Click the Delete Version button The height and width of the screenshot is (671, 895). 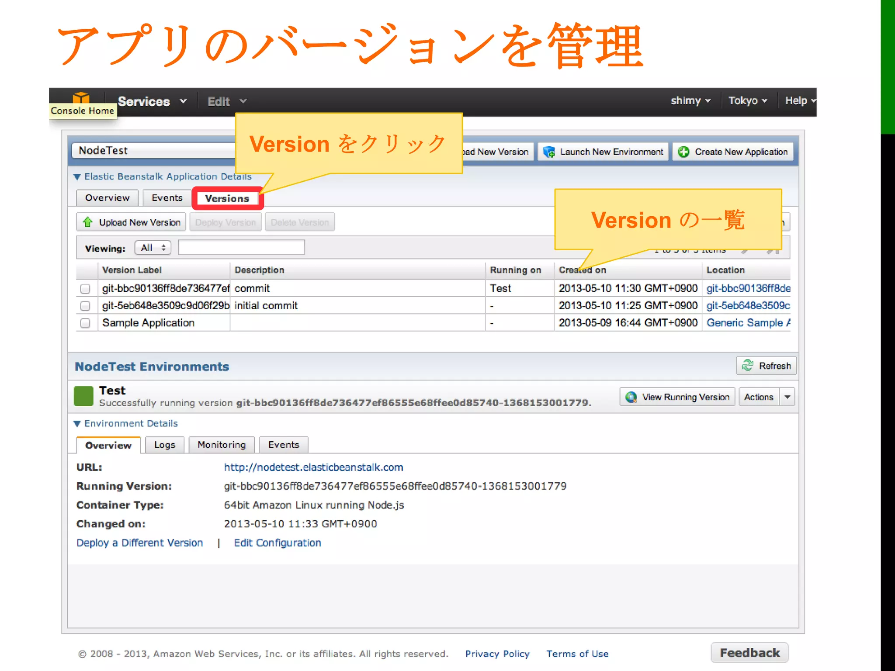(300, 222)
